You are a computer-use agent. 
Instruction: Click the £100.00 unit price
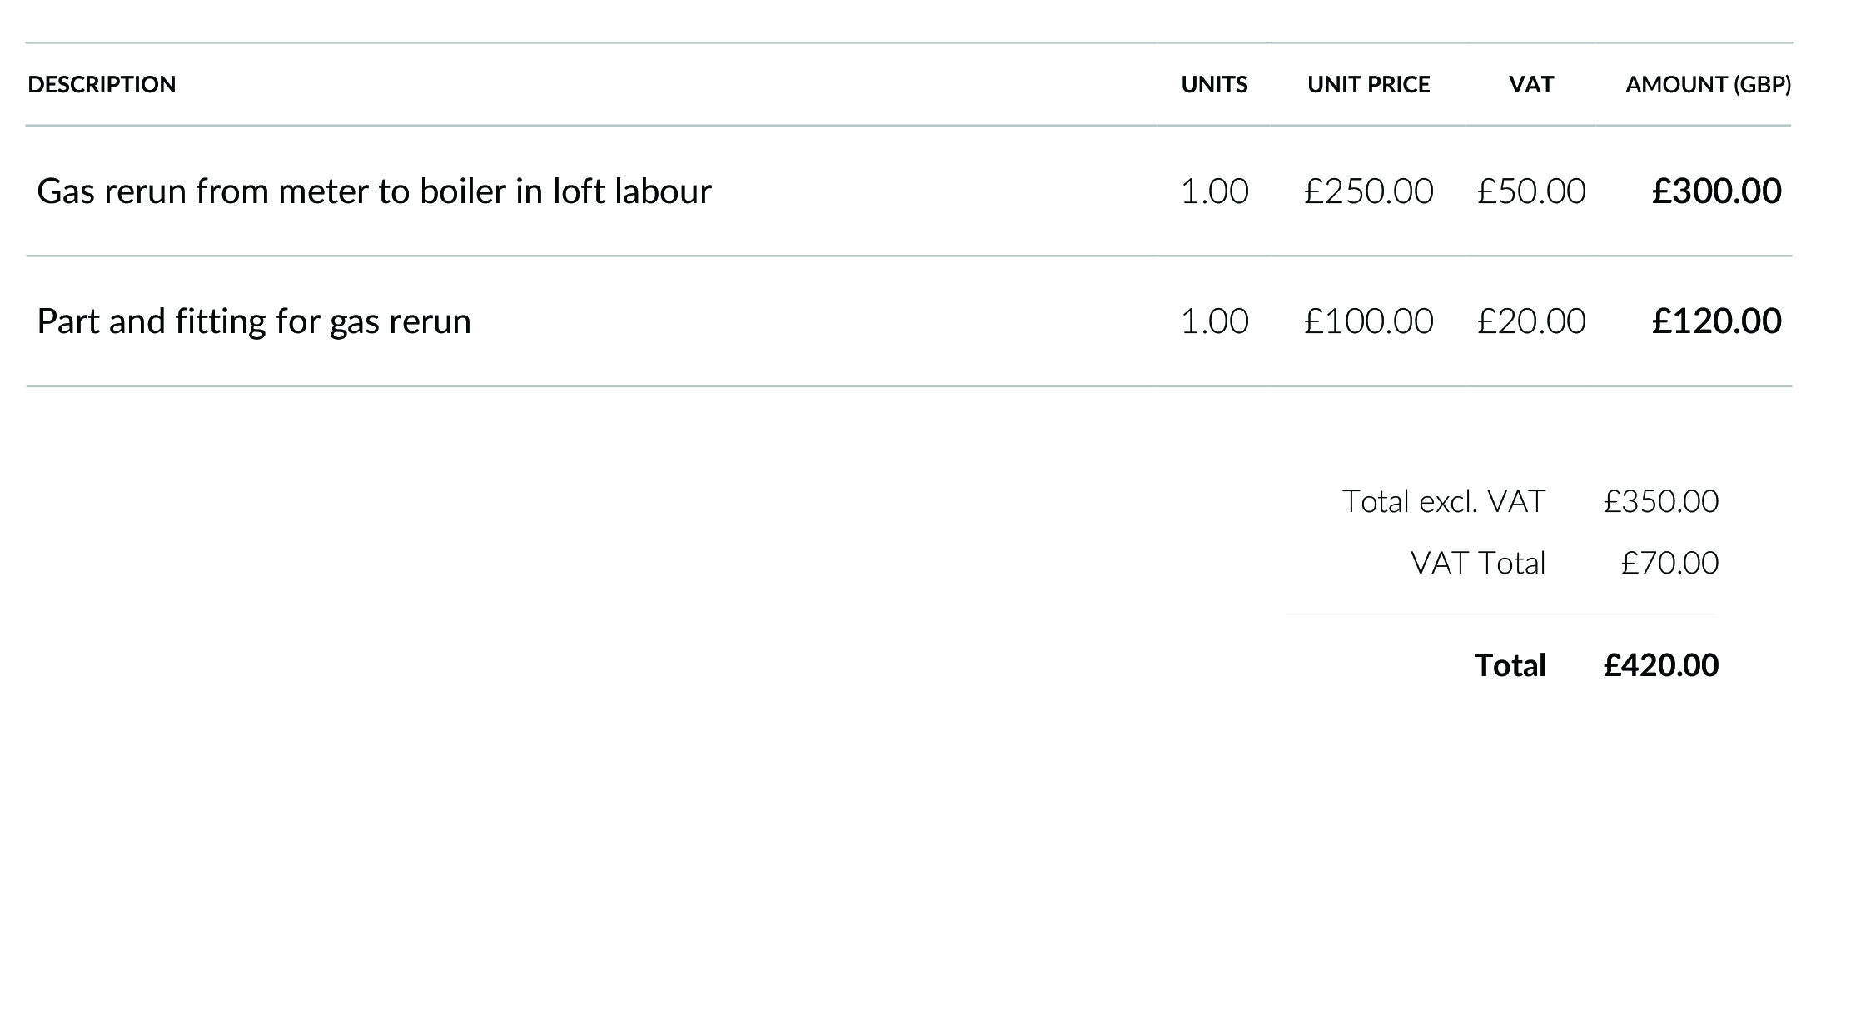point(1368,321)
